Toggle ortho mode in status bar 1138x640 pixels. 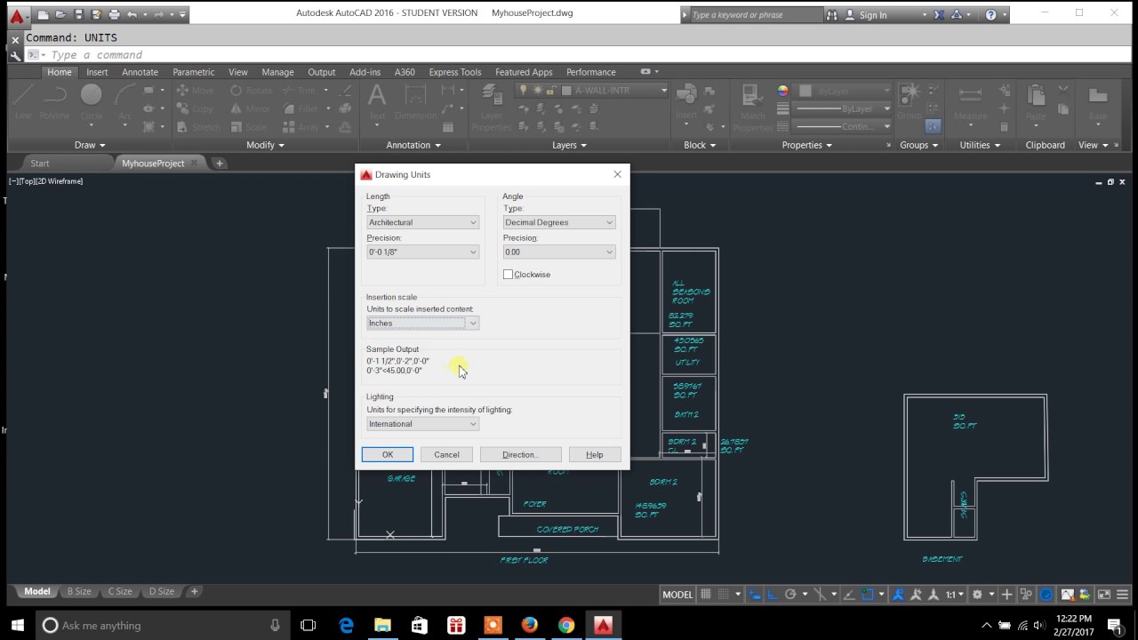pos(773,595)
